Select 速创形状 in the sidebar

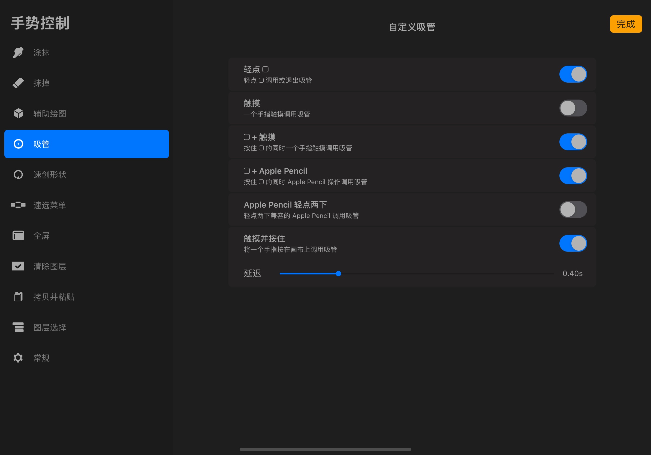[x=87, y=175]
